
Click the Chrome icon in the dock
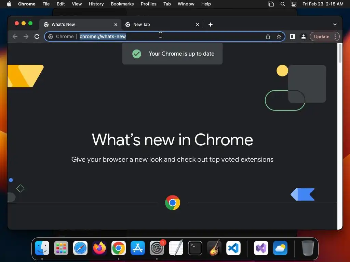point(119,248)
